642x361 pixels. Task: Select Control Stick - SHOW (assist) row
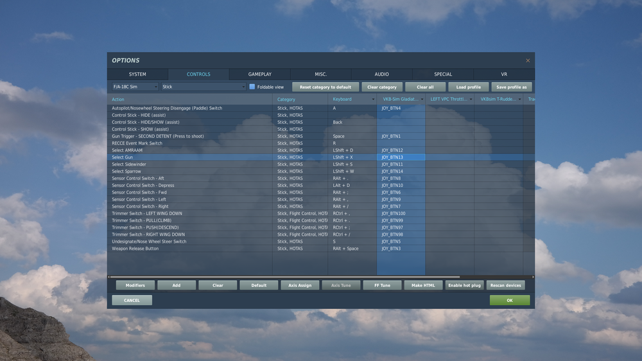tap(321, 129)
